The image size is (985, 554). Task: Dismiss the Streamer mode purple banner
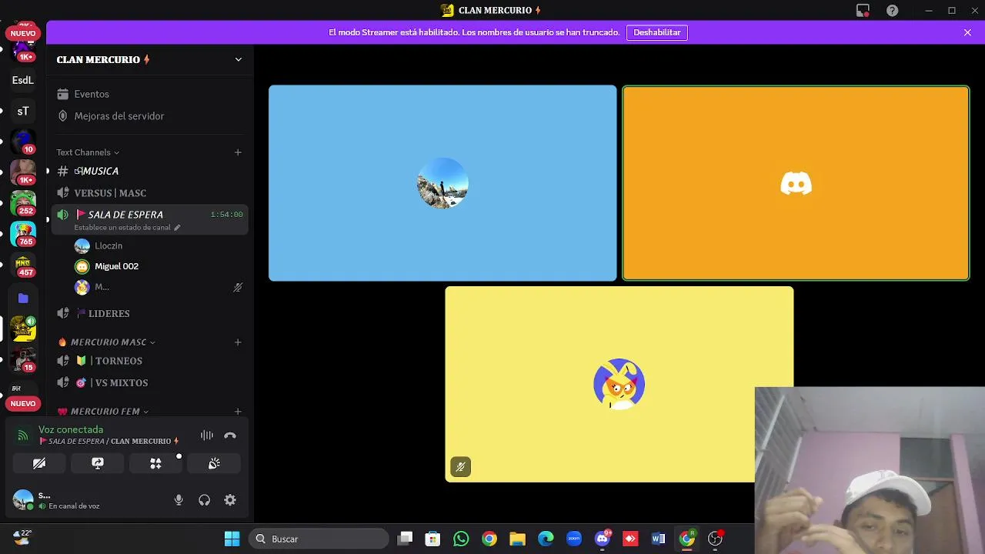(x=967, y=32)
